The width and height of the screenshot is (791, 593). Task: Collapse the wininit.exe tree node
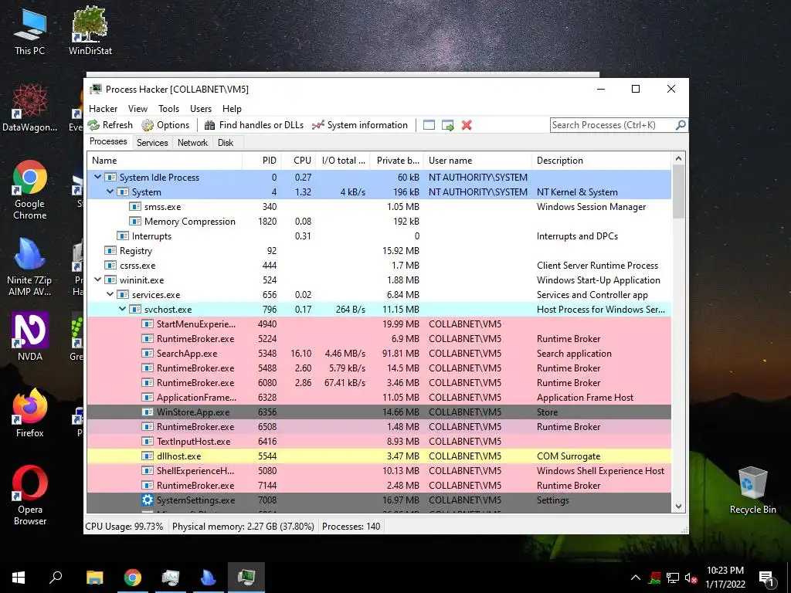(98, 280)
